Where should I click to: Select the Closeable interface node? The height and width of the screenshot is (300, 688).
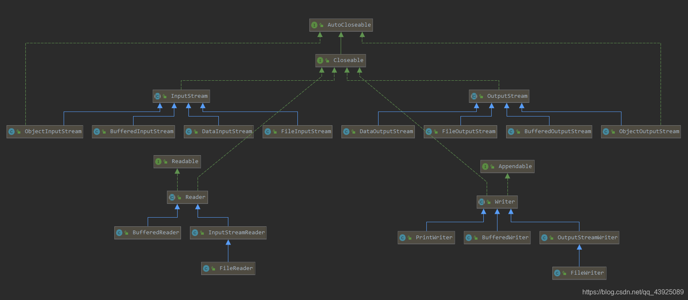pos(341,60)
